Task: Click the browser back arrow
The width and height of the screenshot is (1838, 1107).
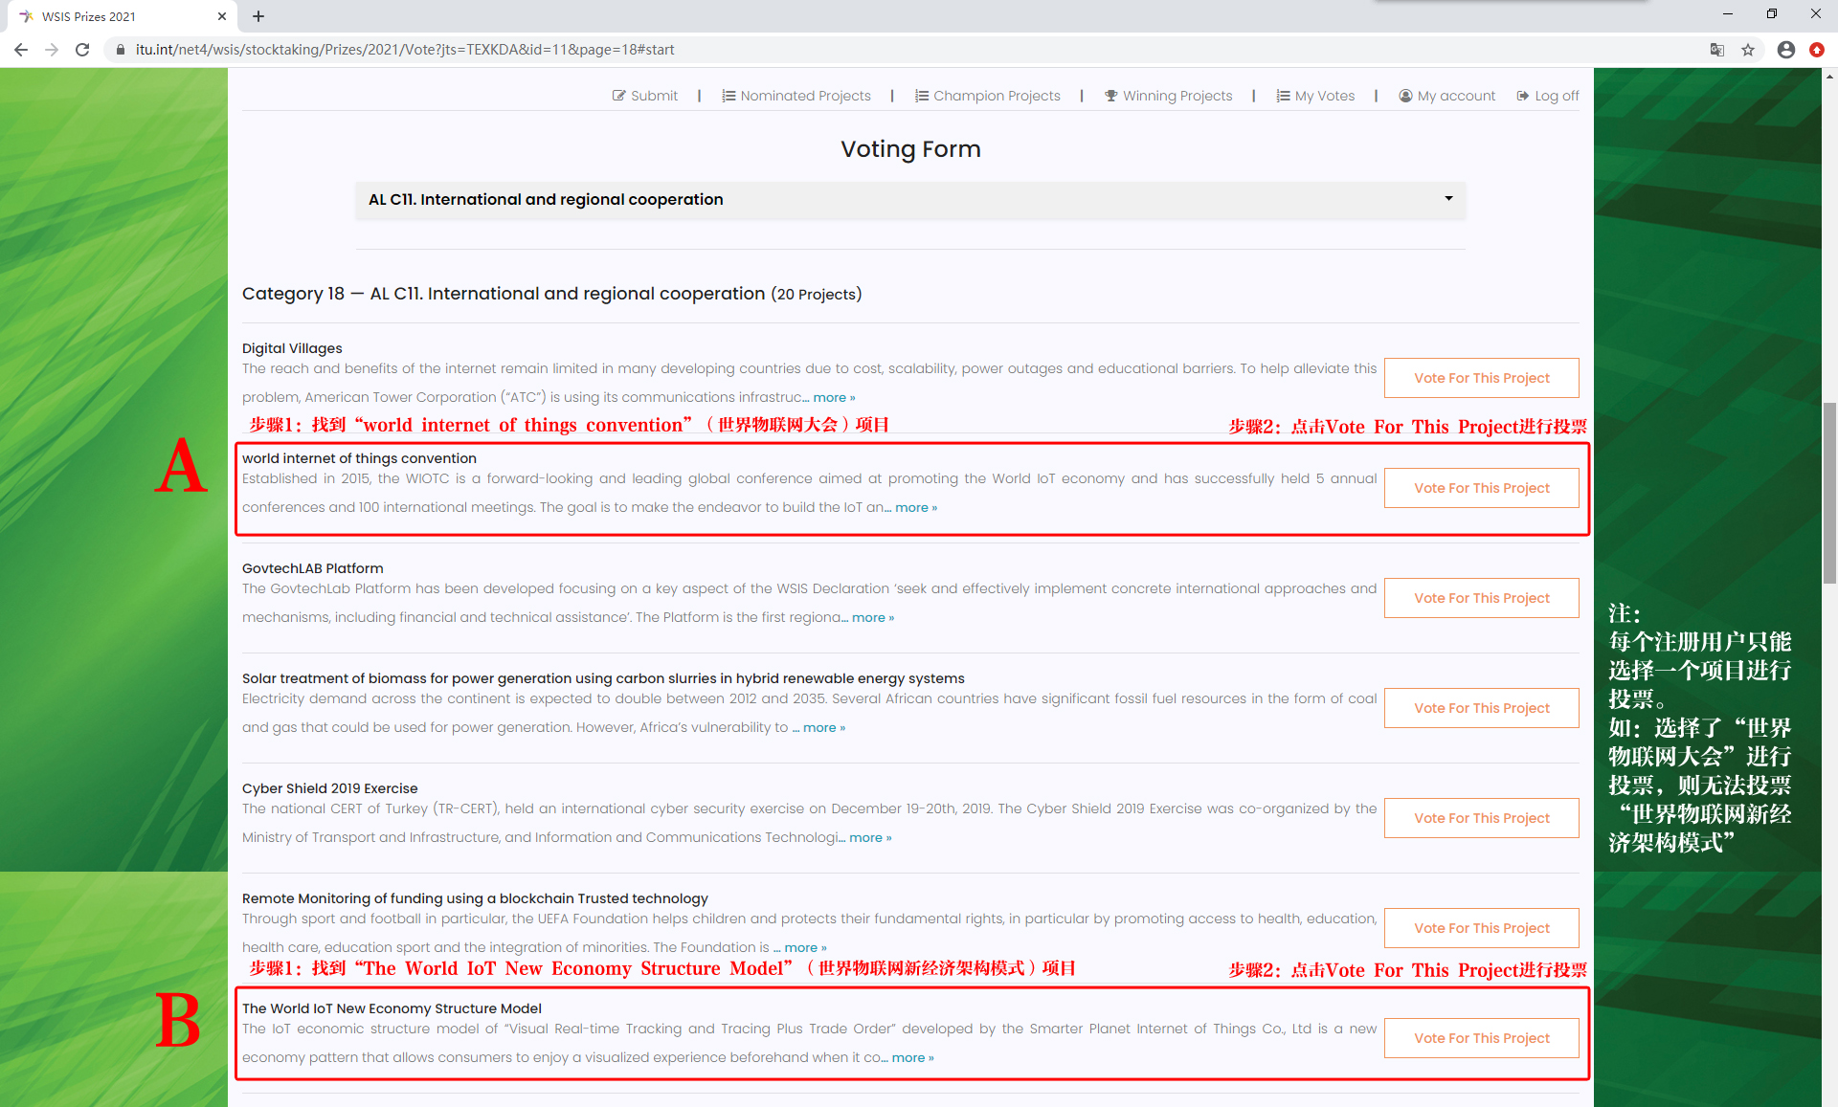Action: tap(21, 50)
